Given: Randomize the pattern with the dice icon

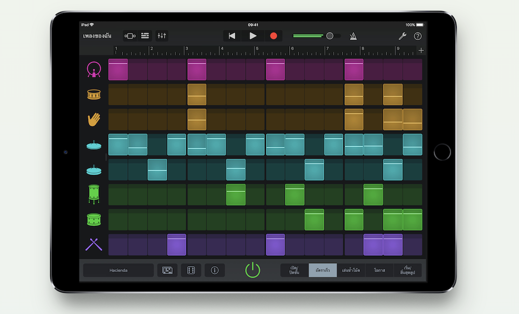Looking at the screenshot, I should coord(190,270).
